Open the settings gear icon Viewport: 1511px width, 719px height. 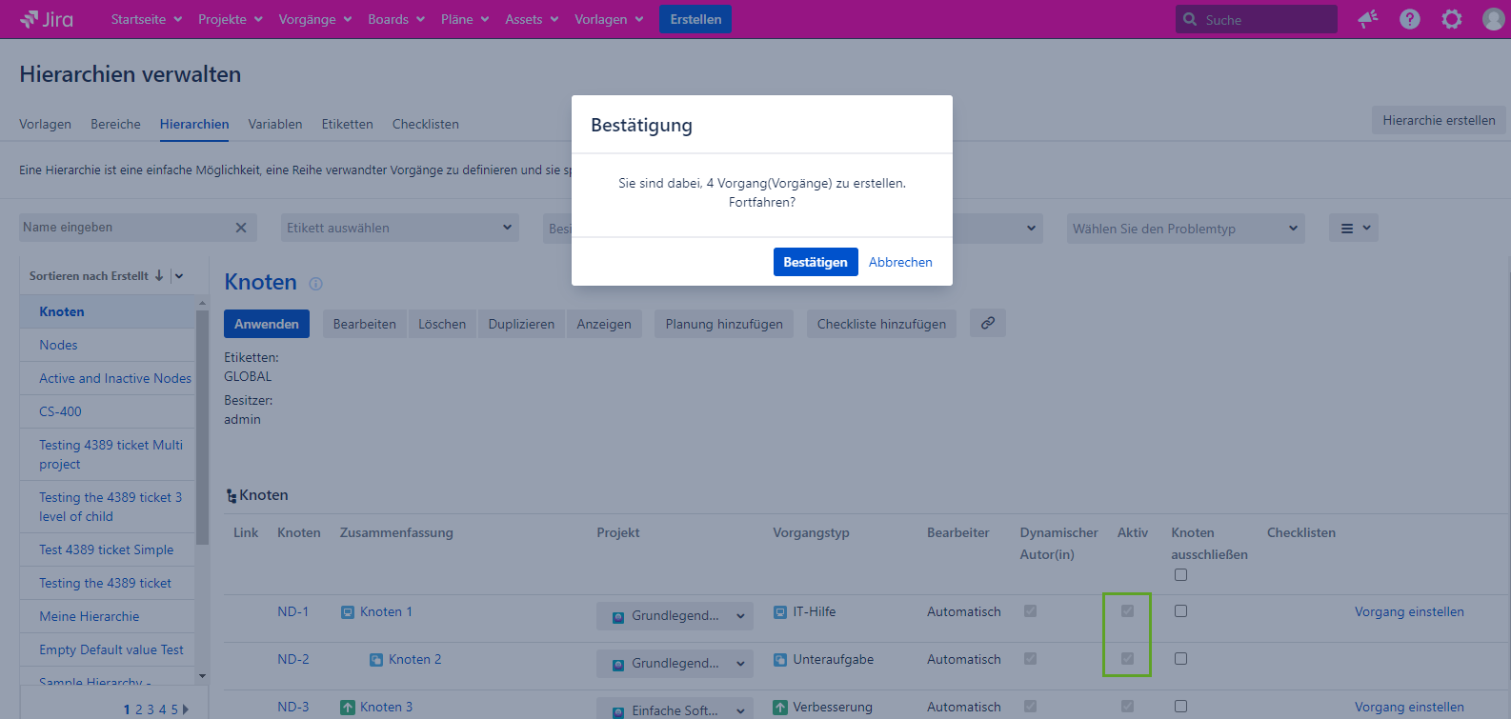click(x=1452, y=19)
